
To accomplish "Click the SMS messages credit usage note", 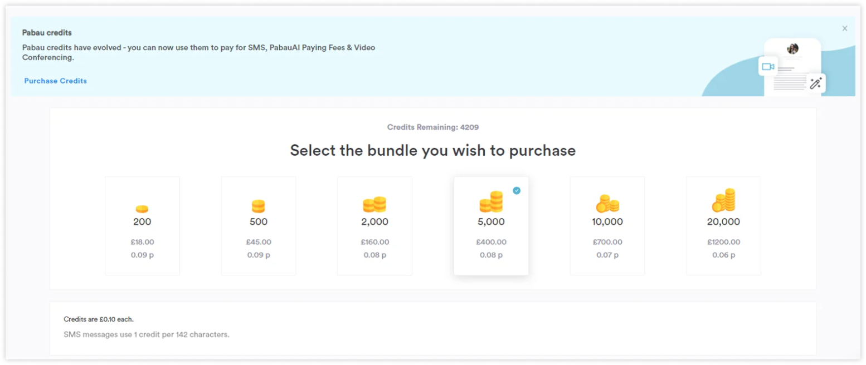I will click(147, 334).
